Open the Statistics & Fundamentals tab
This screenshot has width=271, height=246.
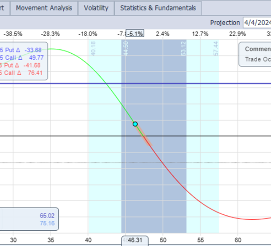158,8
